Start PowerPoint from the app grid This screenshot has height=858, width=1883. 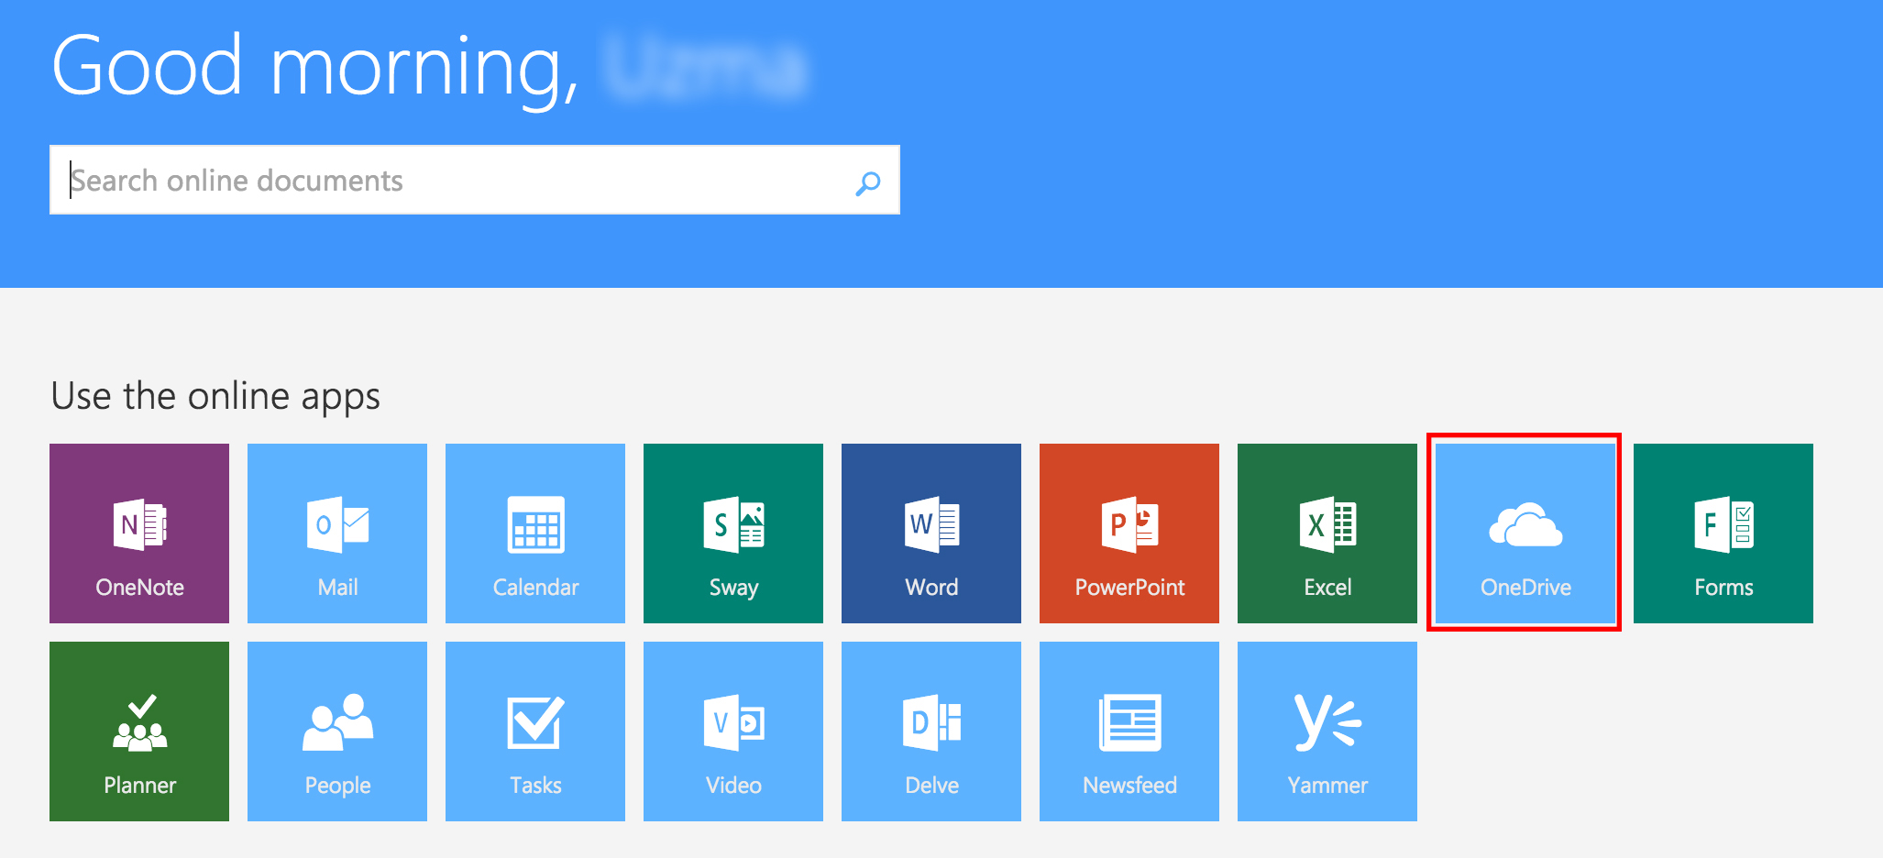pyautogui.click(x=1129, y=533)
